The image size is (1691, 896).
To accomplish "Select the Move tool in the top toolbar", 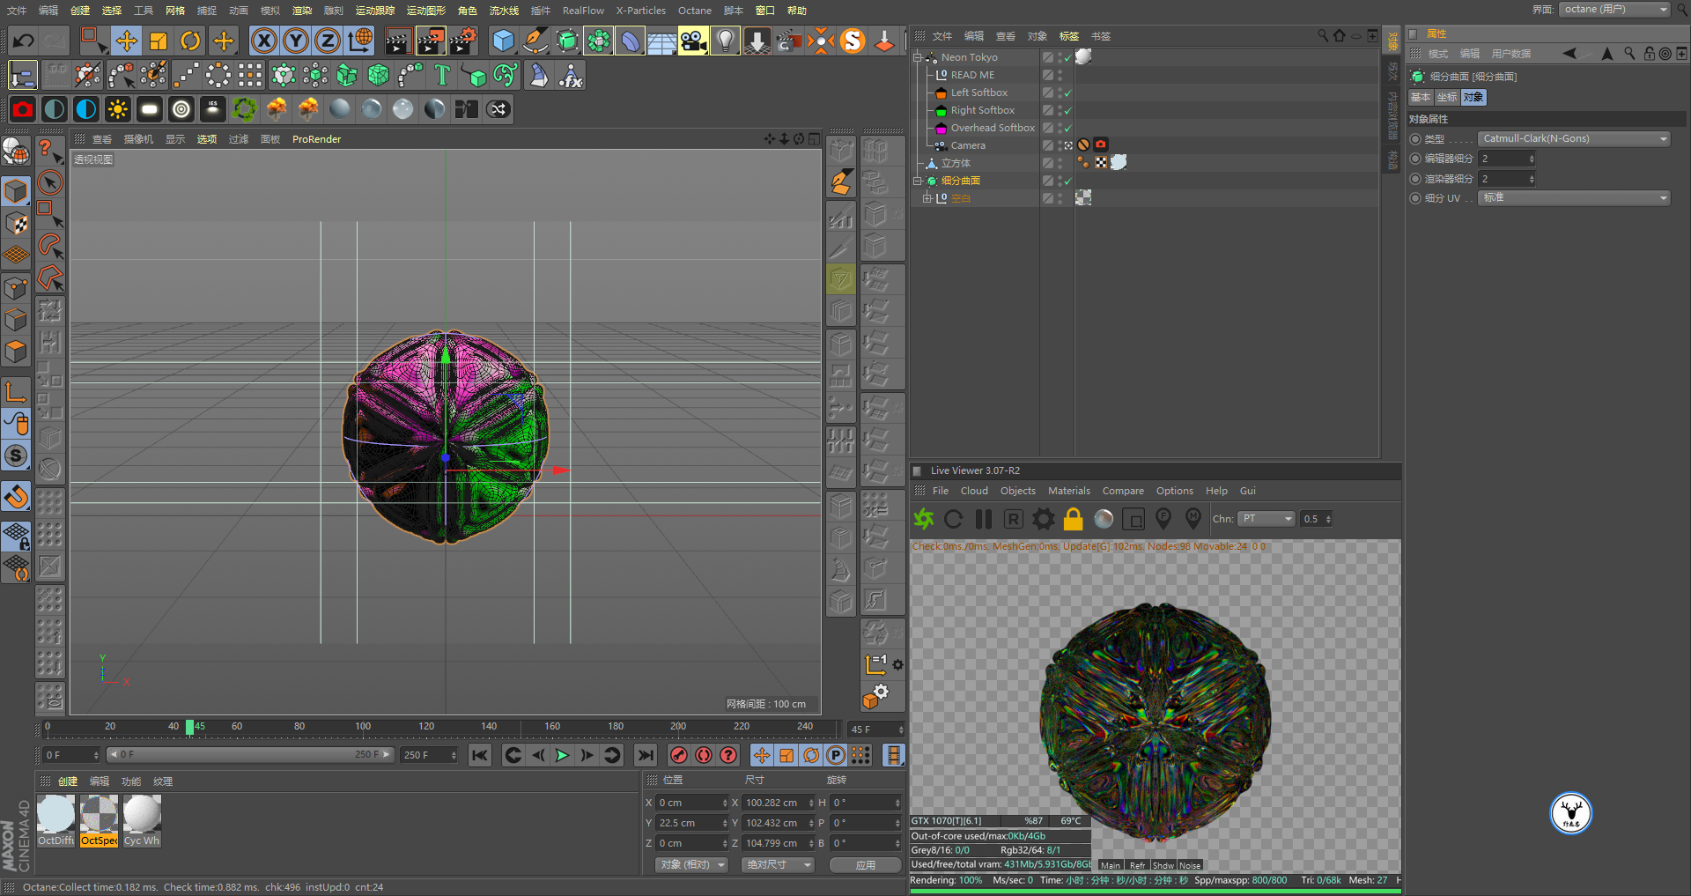I will 127,41.
